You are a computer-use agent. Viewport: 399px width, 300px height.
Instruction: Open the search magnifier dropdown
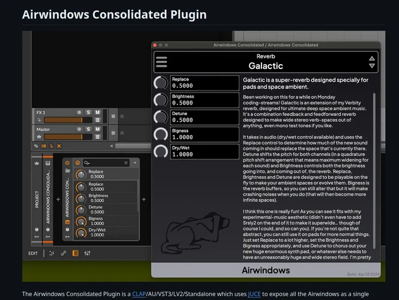(x=87, y=163)
